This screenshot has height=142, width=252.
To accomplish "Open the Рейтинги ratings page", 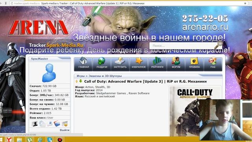I will pos(157,64).
